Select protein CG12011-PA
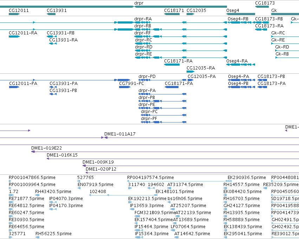Image resolution: width=299 pixels, height=239 pixels. [x=23, y=84]
